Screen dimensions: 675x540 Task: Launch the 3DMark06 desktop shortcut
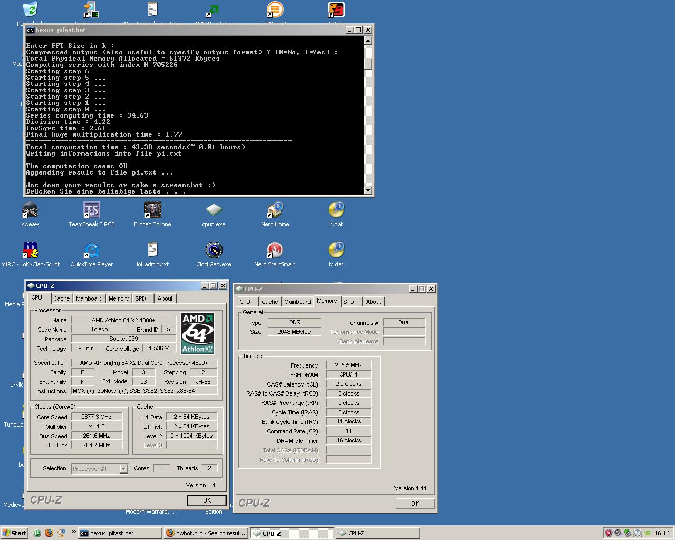(x=275, y=9)
